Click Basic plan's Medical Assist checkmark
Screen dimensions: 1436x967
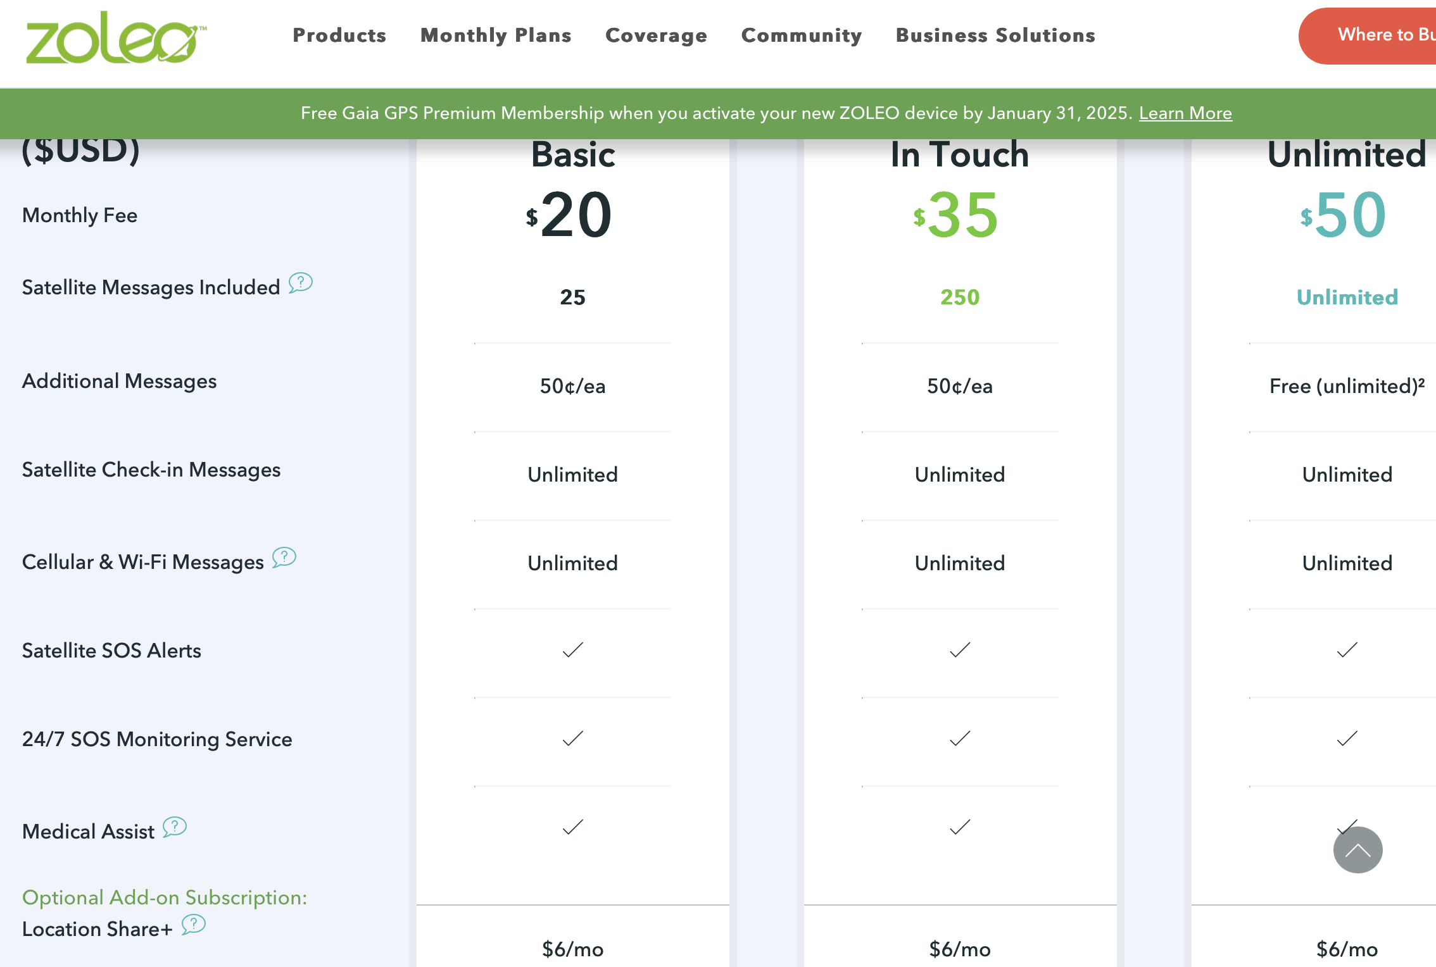[x=573, y=827]
